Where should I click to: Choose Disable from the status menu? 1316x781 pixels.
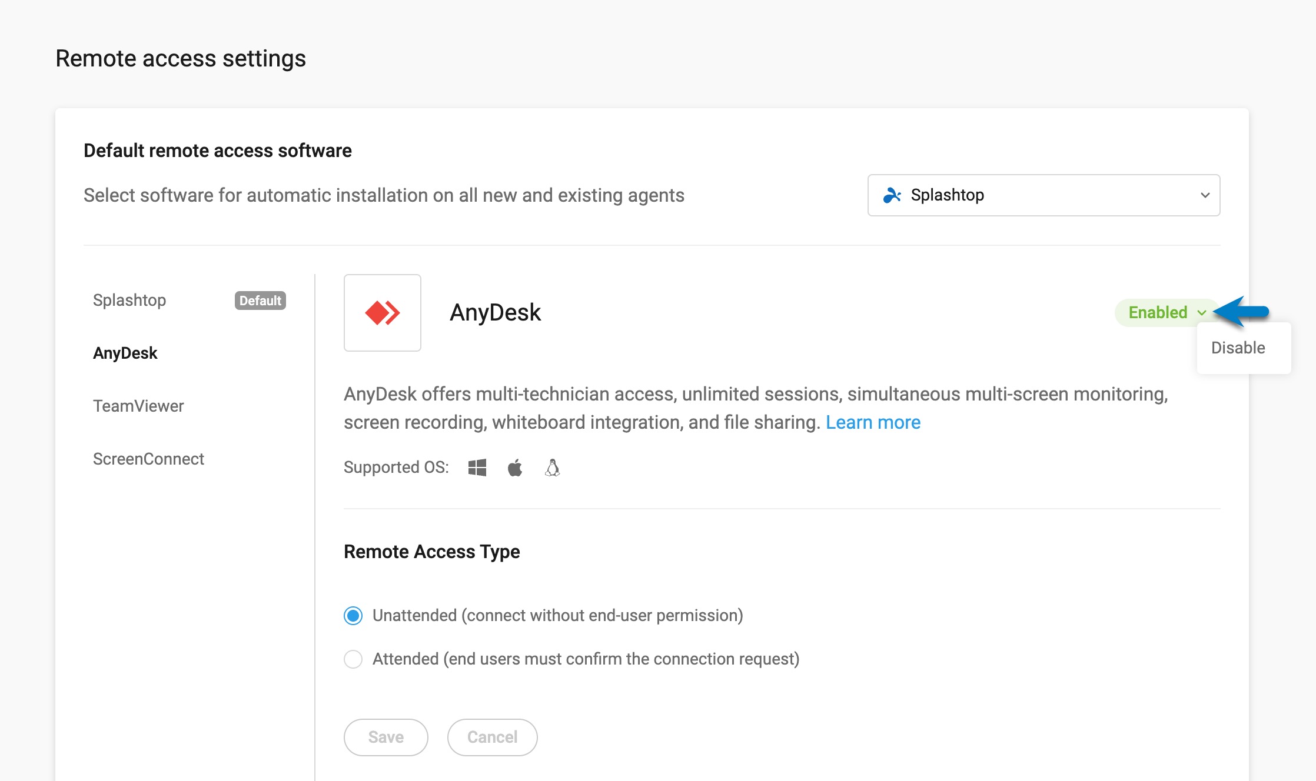click(1238, 348)
